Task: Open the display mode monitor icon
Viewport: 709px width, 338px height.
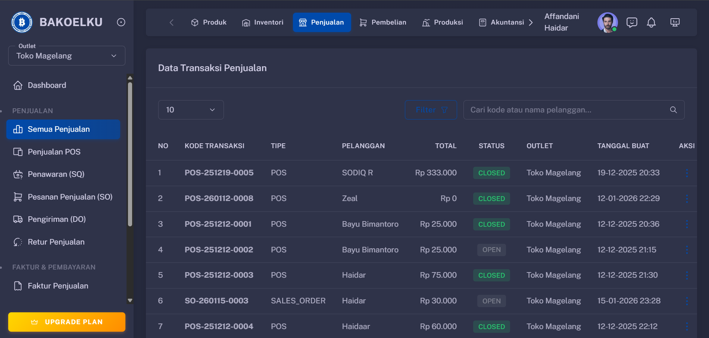Action: pos(675,22)
